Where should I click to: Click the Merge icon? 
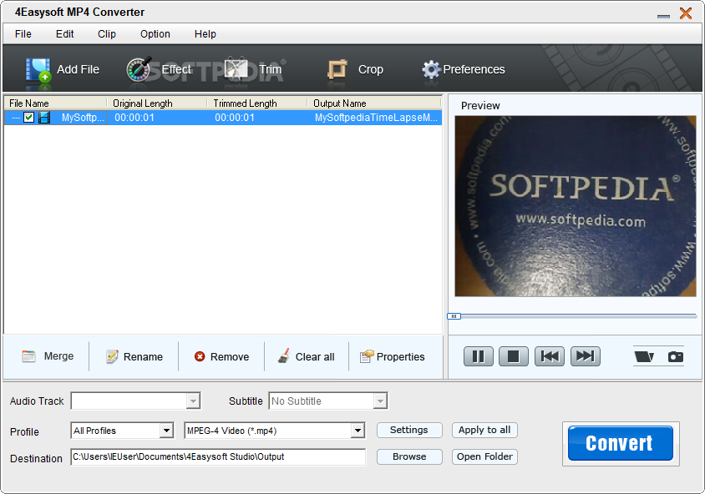[x=28, y=356]
